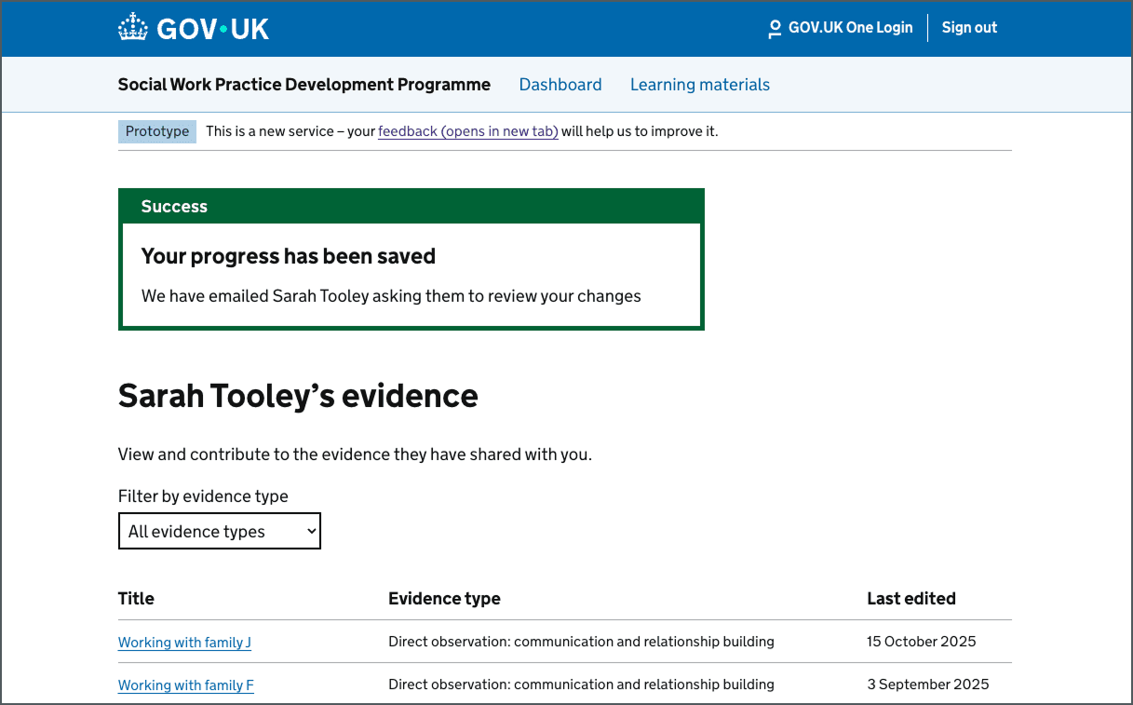Viewport: 1133px width, 705px height.
Task: Click the GOV.UK text in the header
Action: tap(212, 27)
